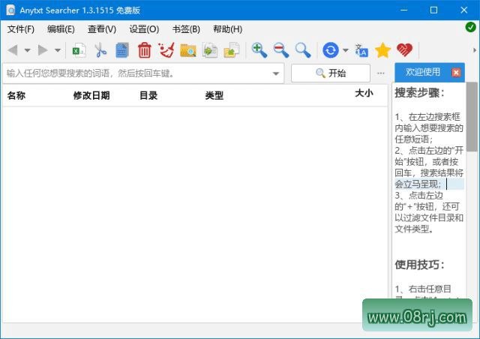This screenshot has width=480, height=339.
Task: Sort by the 名称 column header
Action: tap(16, 95)
